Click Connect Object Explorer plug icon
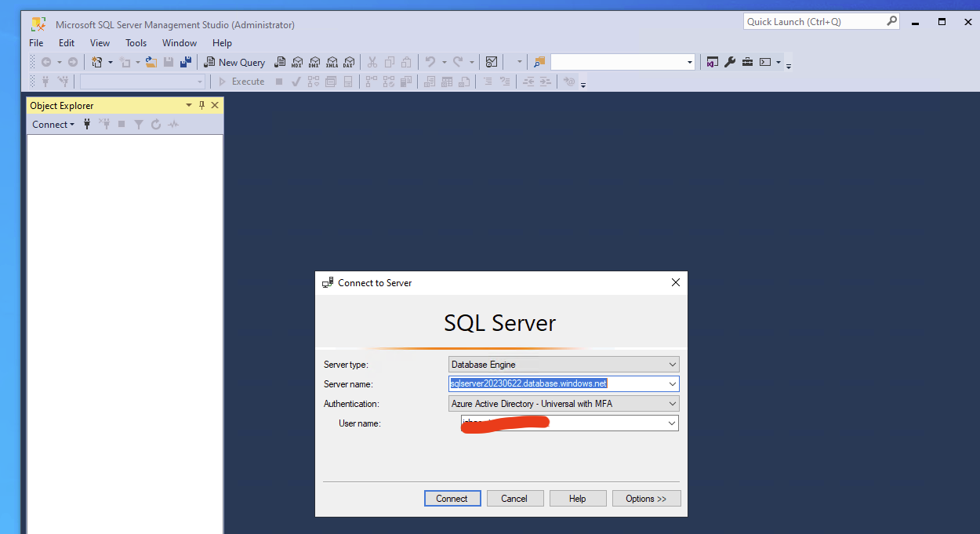 [x=87, y=124]
